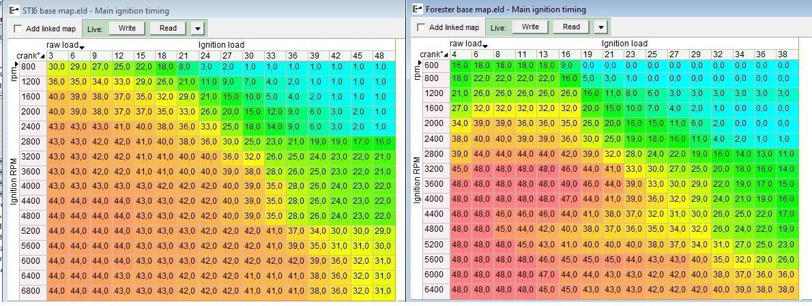The image size is (812, 306).
Task: Select STI6 cell 36,0 at 1200 rpm, load 3
Action: pos(57,82)
